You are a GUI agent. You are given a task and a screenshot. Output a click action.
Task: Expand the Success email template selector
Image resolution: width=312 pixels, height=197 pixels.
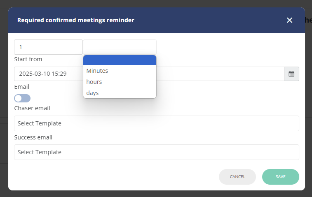point(156,152)
